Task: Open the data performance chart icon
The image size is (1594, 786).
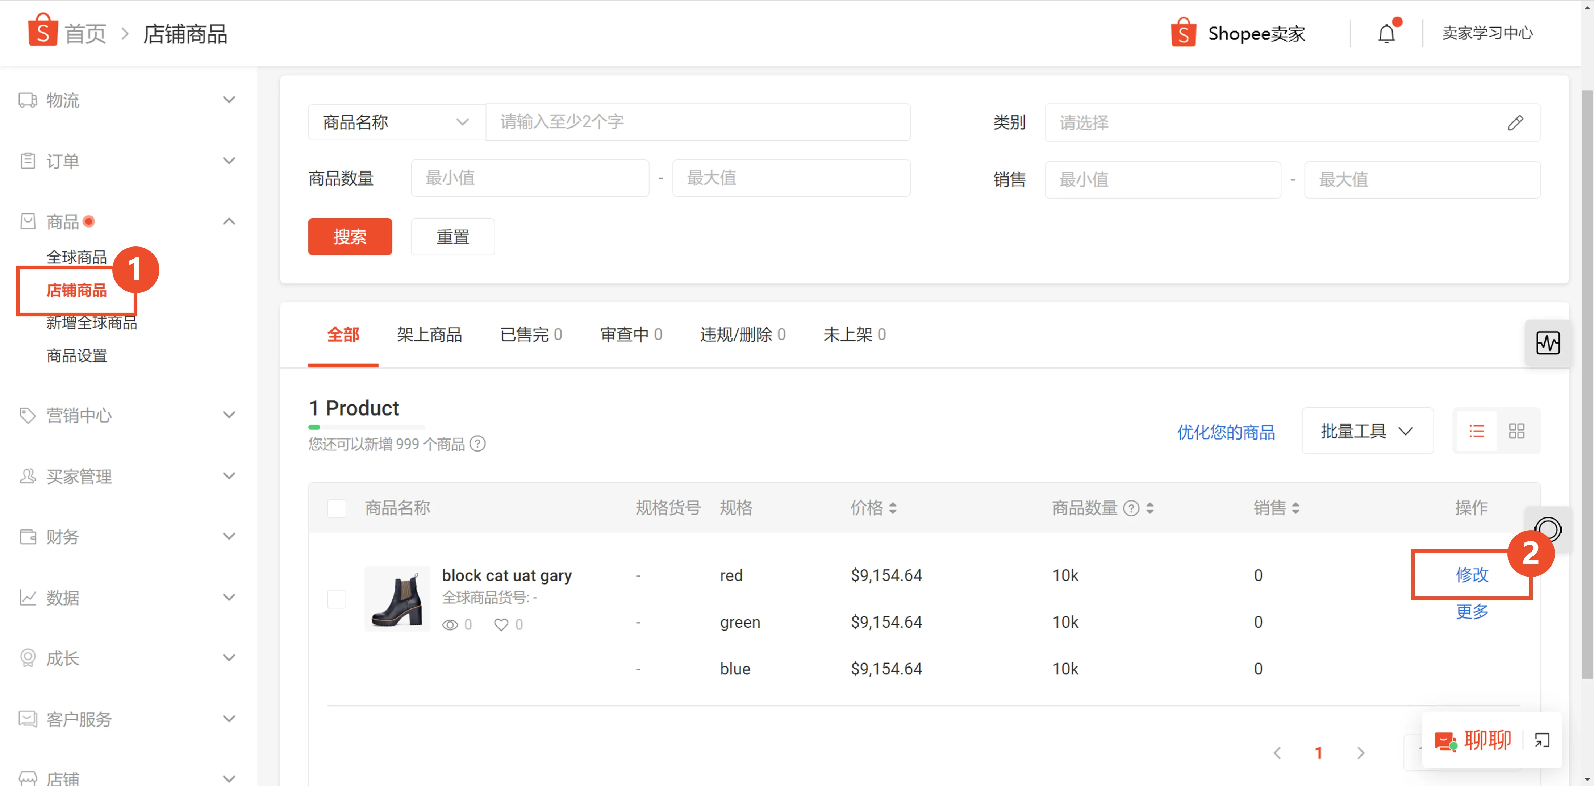Action: (x=1548, y=343)
